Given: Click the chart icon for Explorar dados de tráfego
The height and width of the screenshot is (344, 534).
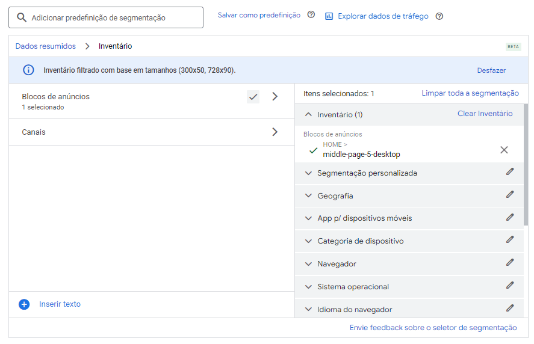Looking at the screenshot, I should [329, 16].
